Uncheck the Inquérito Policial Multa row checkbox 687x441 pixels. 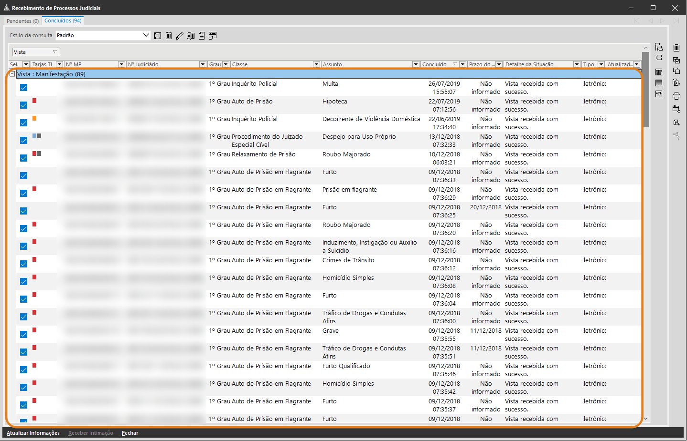(23, 88)
